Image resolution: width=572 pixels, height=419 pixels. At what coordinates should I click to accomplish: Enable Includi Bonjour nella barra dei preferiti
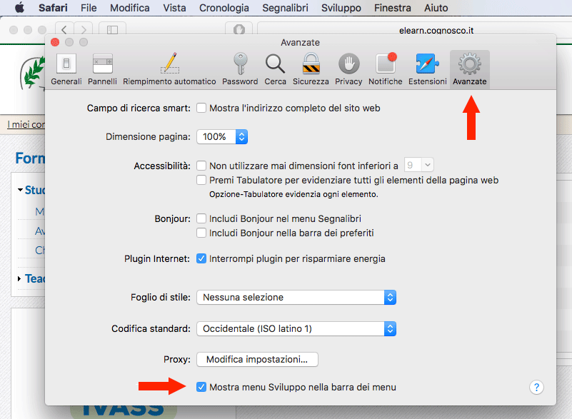click(x=201, y=233)
